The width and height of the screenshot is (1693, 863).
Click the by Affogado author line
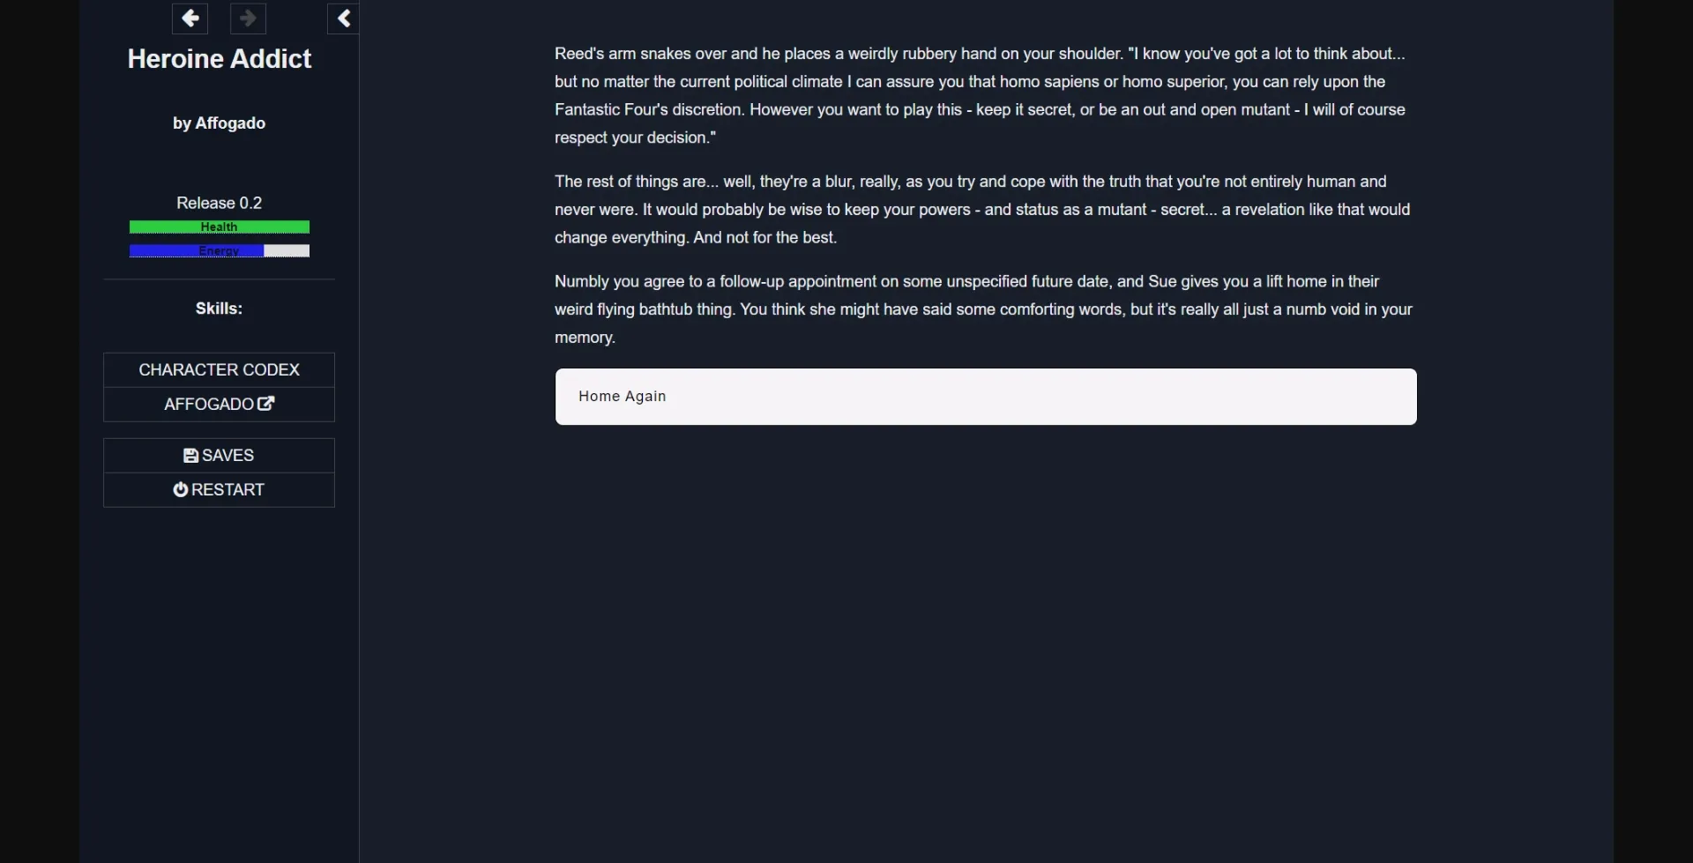coord(220,123)
